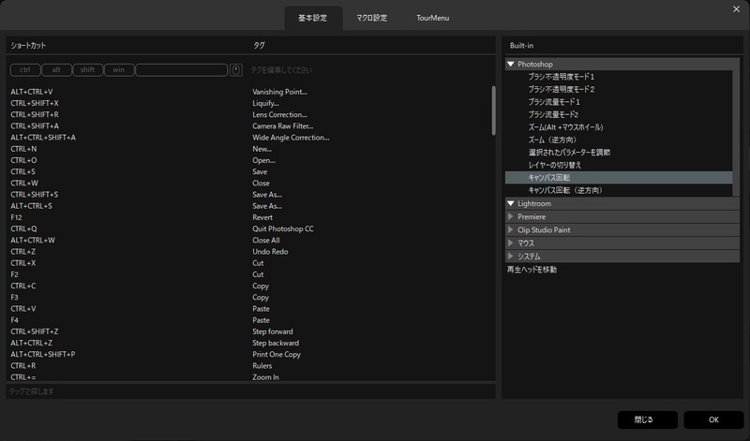
Task: Select the Step forward row
Action: (x=248, y=332)
